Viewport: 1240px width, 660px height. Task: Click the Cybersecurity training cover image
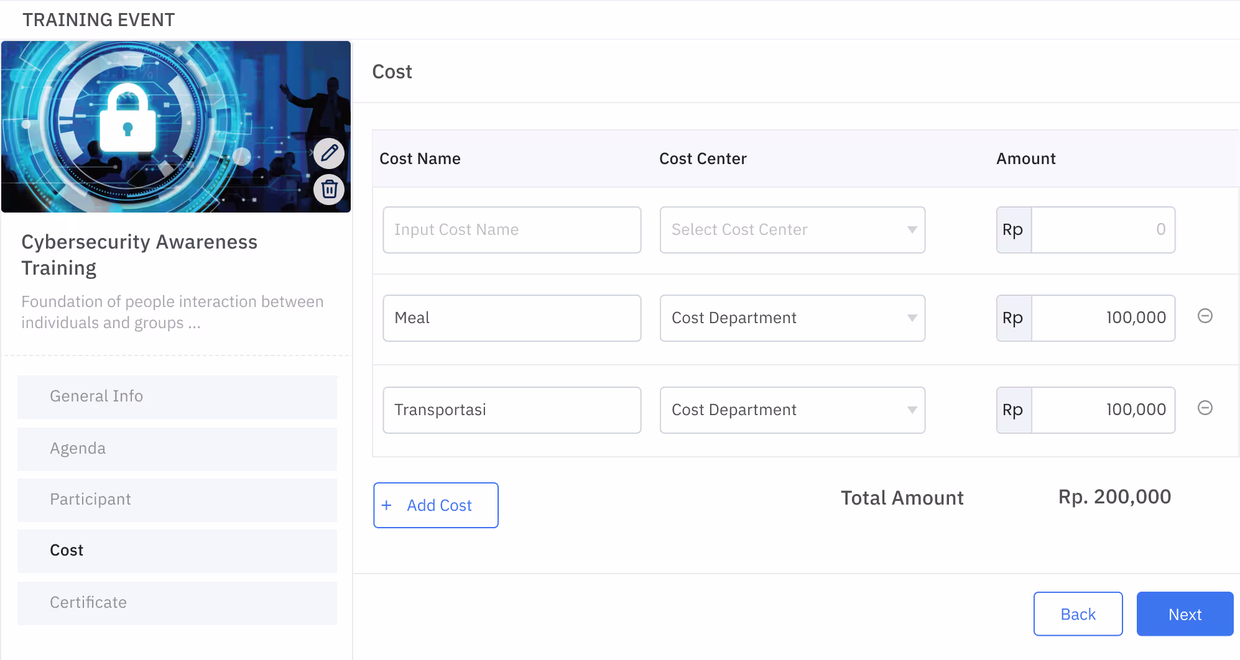[x=176, y=127]
